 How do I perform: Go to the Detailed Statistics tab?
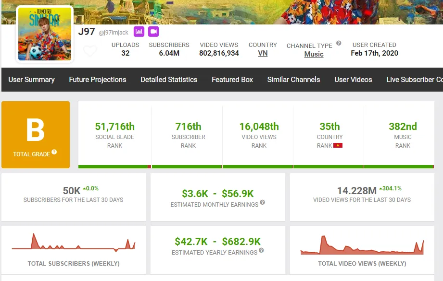click(x=169, y=80)
